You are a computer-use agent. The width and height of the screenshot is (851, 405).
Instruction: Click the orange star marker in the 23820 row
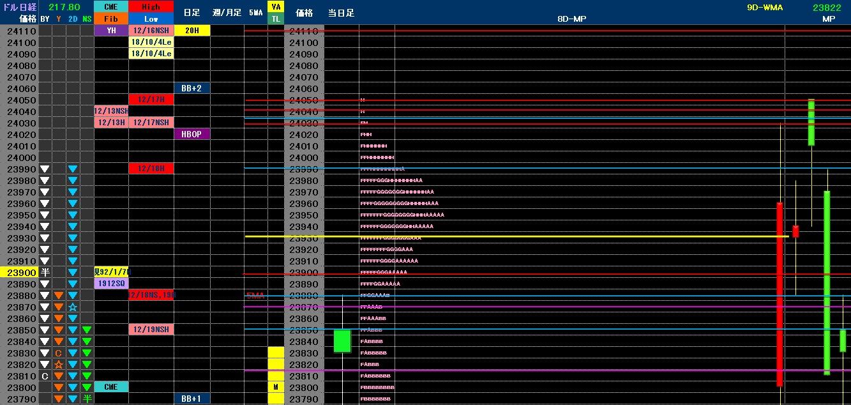coord(59,365)
